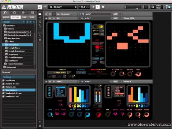
Task: Click the audio engine power button
Action: 153,7
